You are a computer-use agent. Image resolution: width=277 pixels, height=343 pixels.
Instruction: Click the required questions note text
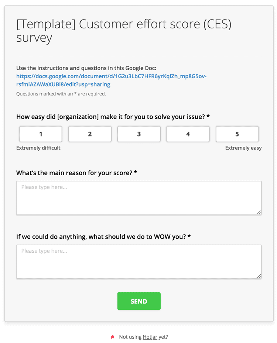61,94
